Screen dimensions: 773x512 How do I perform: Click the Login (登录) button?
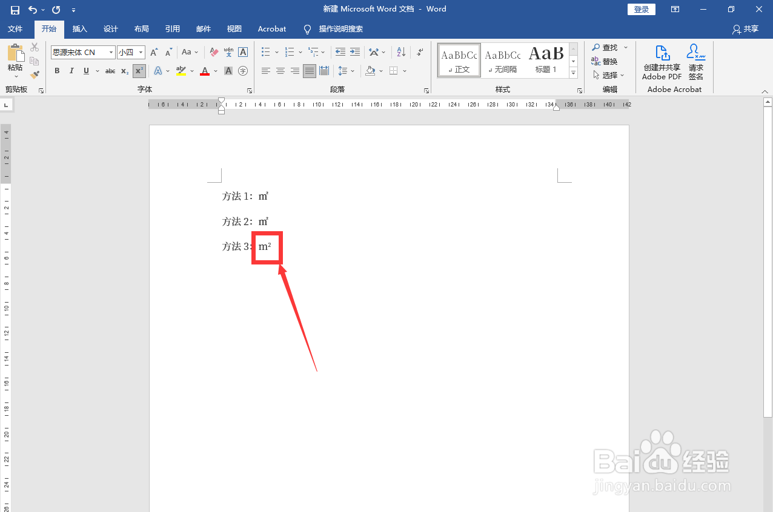[x=642, y=9]
